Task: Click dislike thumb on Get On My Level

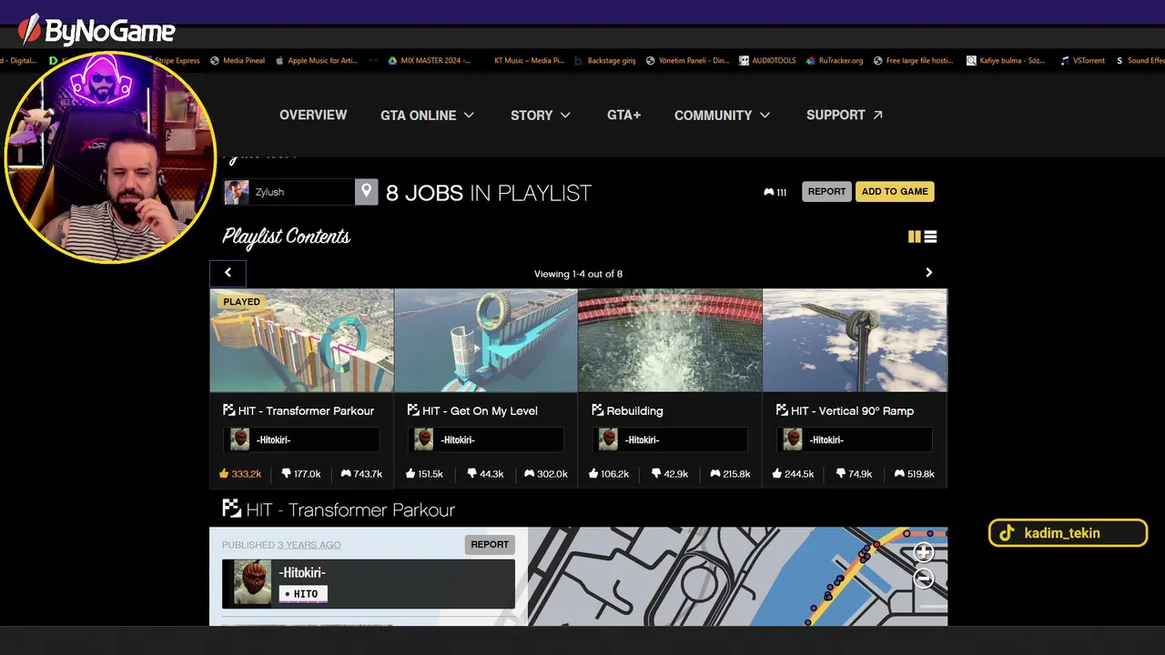Action: click(471, 473)
